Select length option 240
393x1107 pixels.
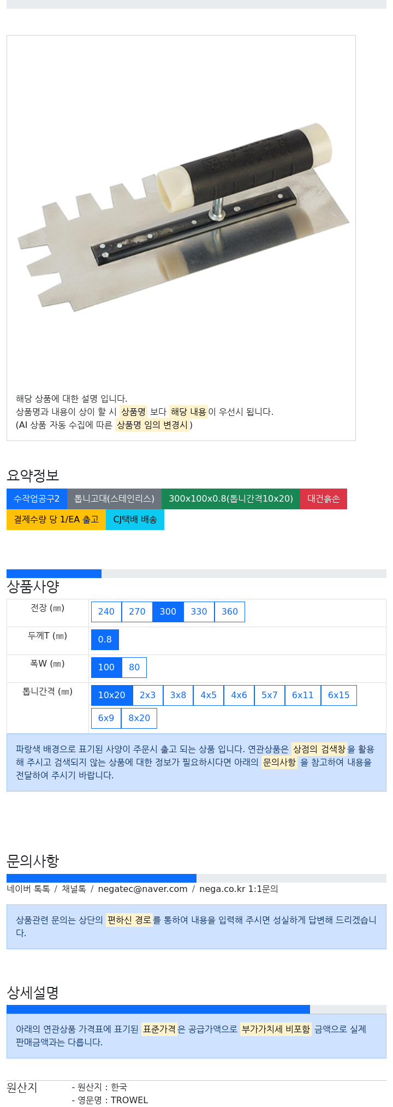pos(106,611)
